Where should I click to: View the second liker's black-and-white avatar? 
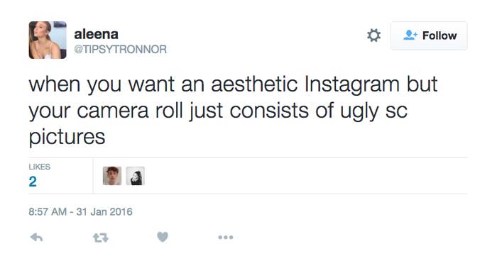coord(136,176)
